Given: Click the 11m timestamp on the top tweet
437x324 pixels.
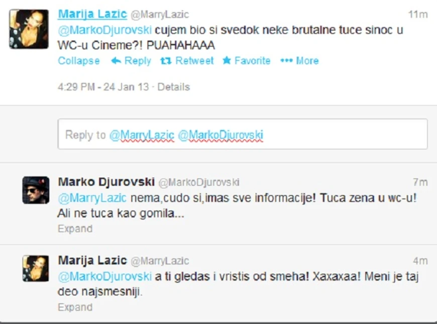Looking at the screenshot, I should point(418,14).
